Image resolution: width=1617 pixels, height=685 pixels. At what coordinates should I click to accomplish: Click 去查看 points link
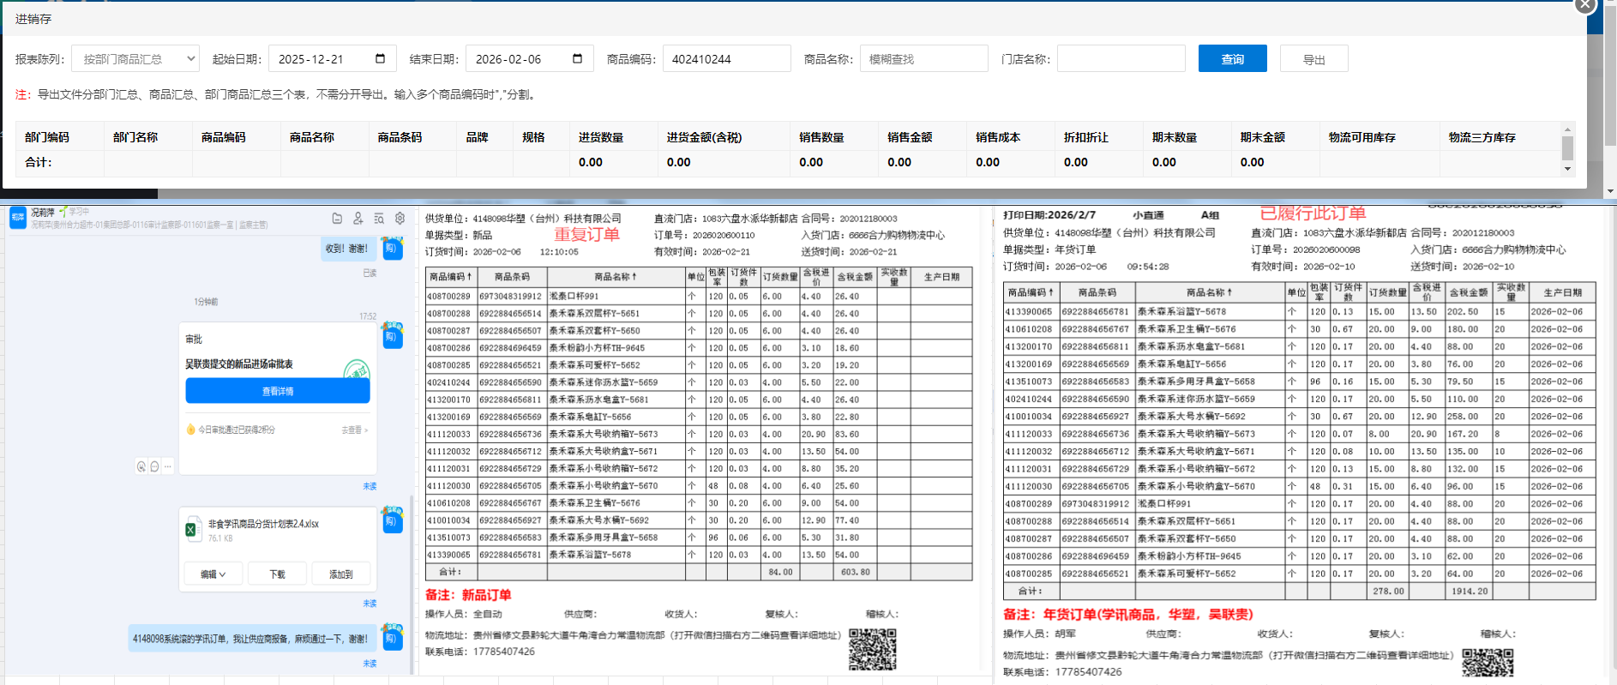coord(354,430)
